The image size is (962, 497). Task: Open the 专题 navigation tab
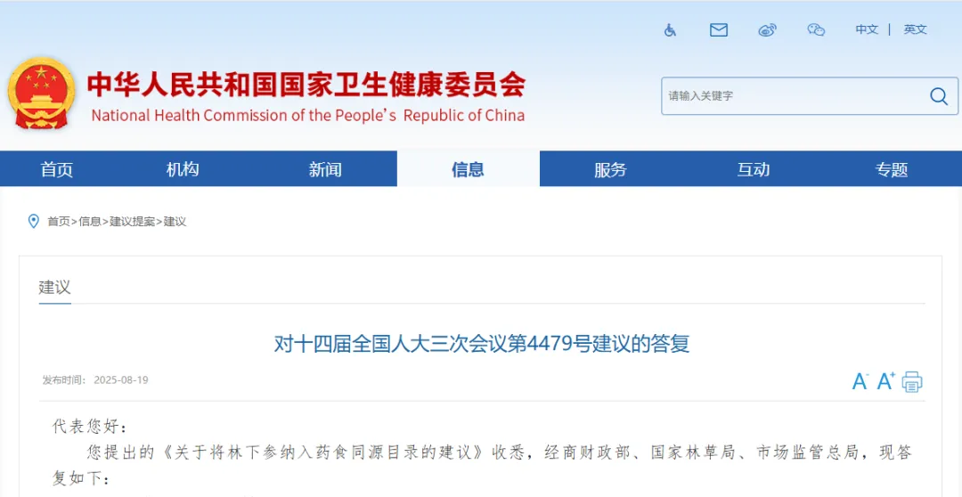[x=891, y=169]
